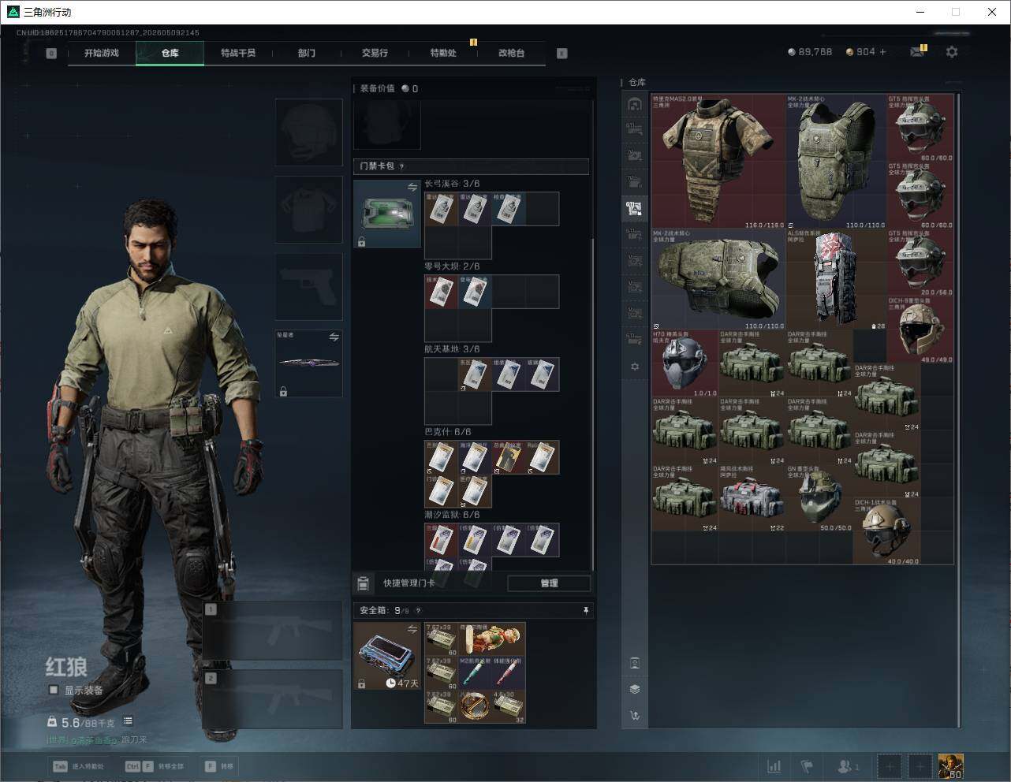This screenshot has width=1011, height=782.
Task: Click the next tab arrow right of 改枪台
Action: coord(562,54)
